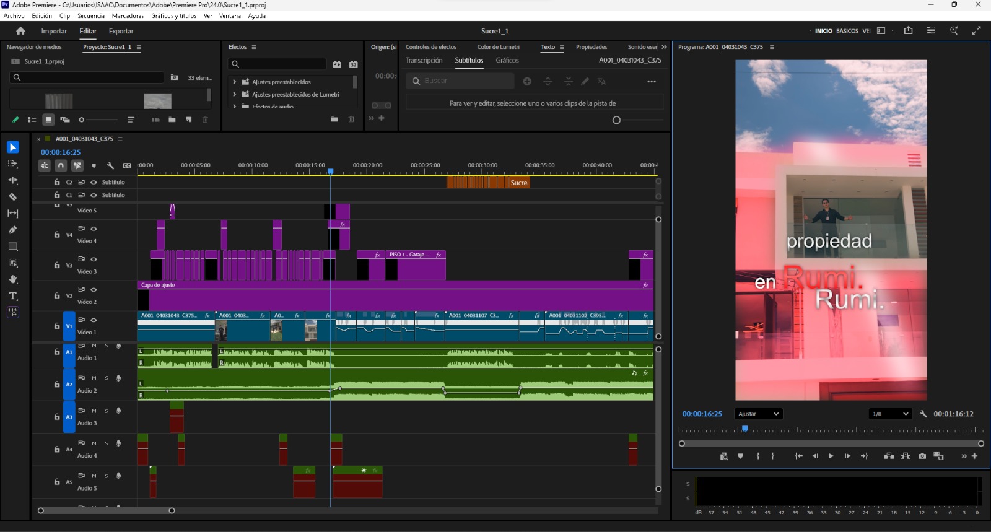
Task: Toggle lock on the Video 2 track
Action: [x=57, y=296]
